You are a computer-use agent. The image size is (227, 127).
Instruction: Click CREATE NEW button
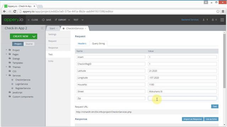tap(21, 36)
